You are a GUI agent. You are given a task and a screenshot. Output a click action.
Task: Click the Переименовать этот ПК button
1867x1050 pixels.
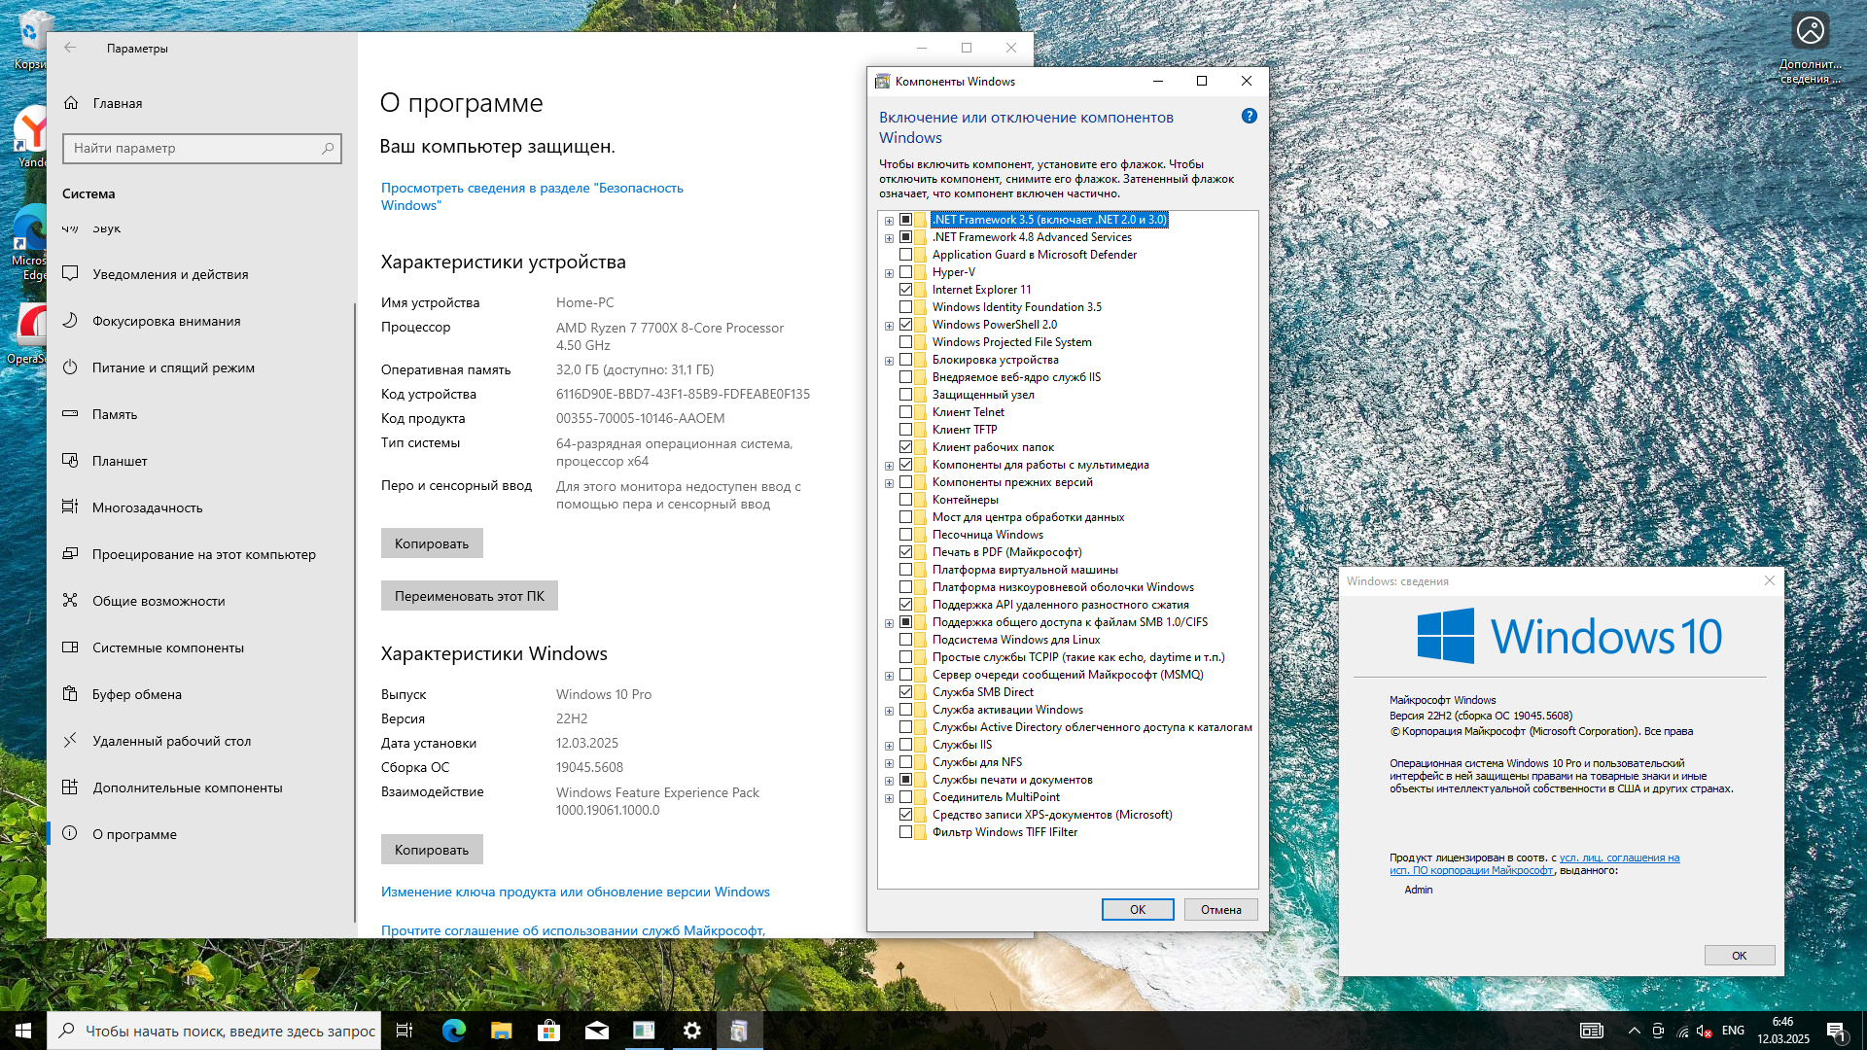tap(469, 596)
